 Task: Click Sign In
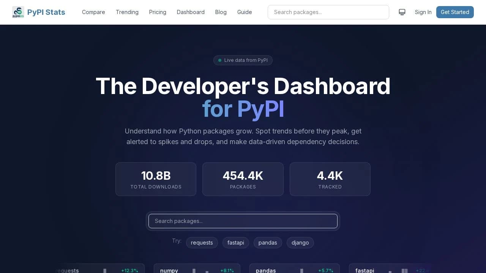coord(423,12)
